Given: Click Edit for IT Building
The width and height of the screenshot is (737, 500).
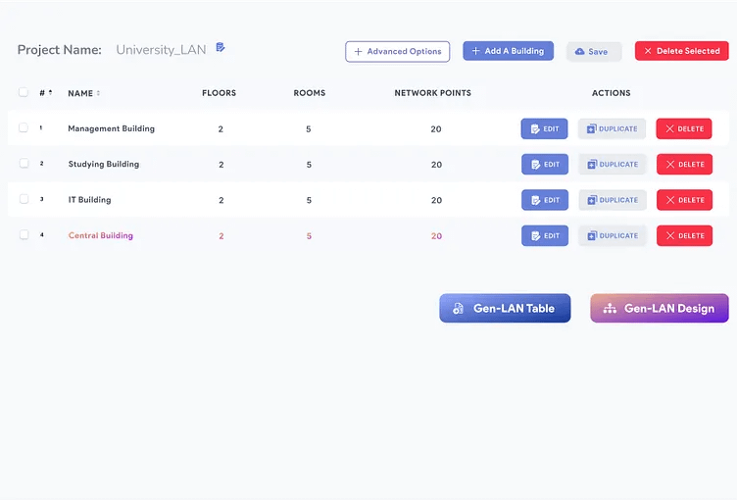Looking at the screenshot, I should (x=544, y=200).
